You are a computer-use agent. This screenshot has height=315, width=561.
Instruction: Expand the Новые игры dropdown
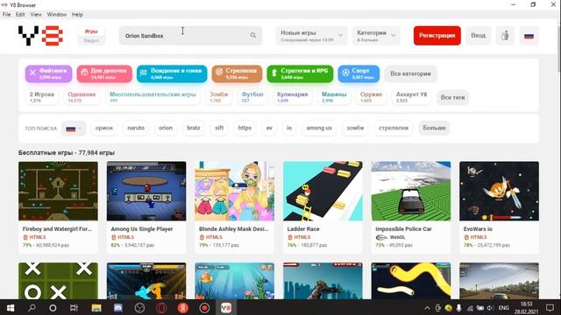[x=311, y=35]
